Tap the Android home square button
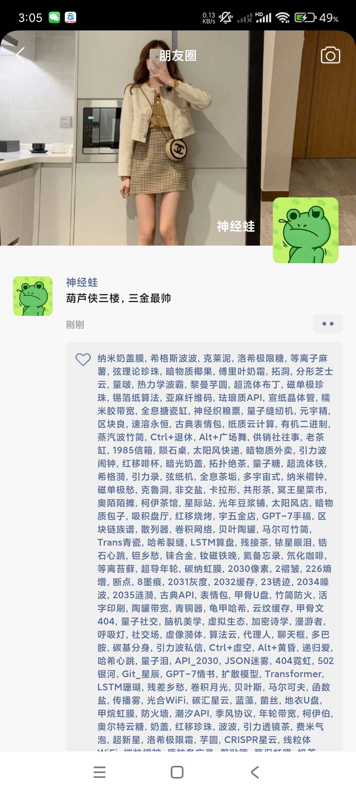This screenshot has width=356, height=793. (177, 772)
